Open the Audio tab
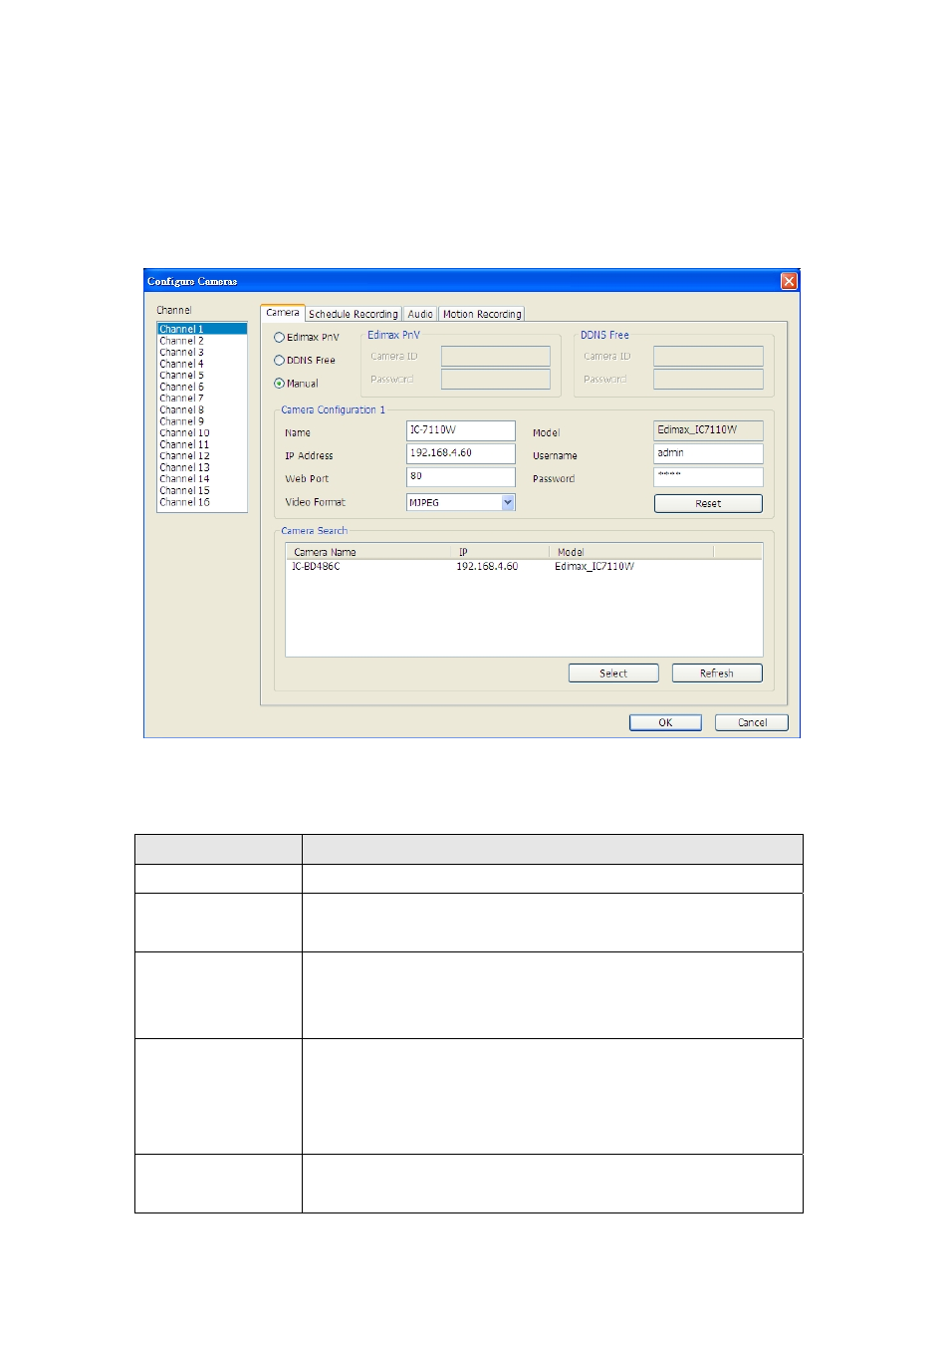 tap(420, 314)
